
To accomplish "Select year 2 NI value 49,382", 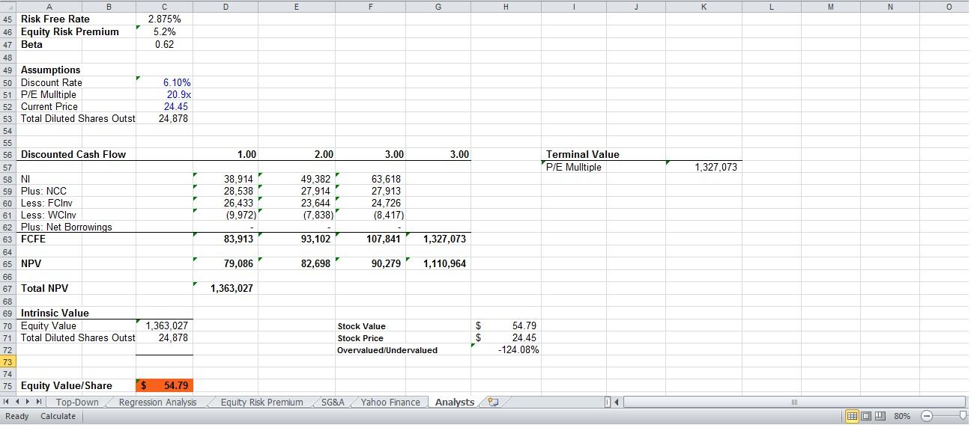I will pyautogui.click(x=297, y=179).
